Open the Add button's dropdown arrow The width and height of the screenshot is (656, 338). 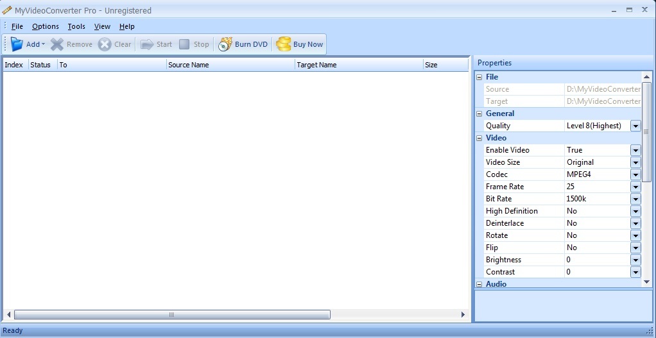coord(43,44)
